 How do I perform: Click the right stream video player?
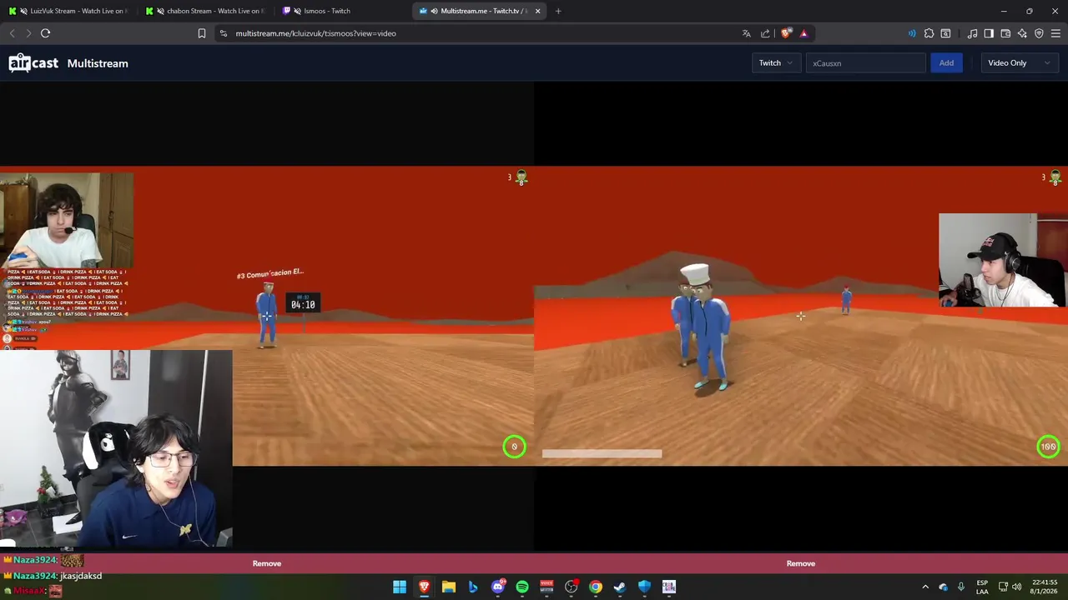801,316
